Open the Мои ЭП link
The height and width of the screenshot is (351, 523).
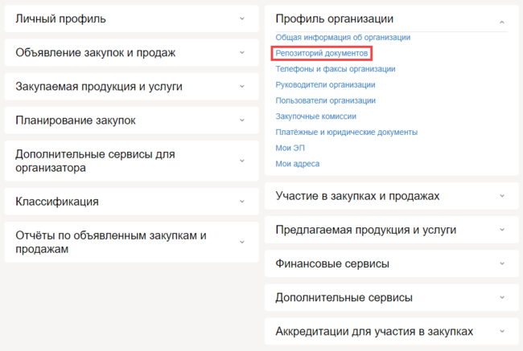coord(290,148)
